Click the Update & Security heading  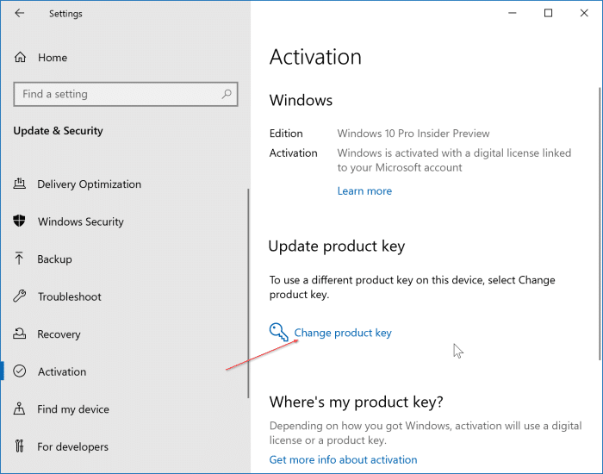(x=58, y=131)
